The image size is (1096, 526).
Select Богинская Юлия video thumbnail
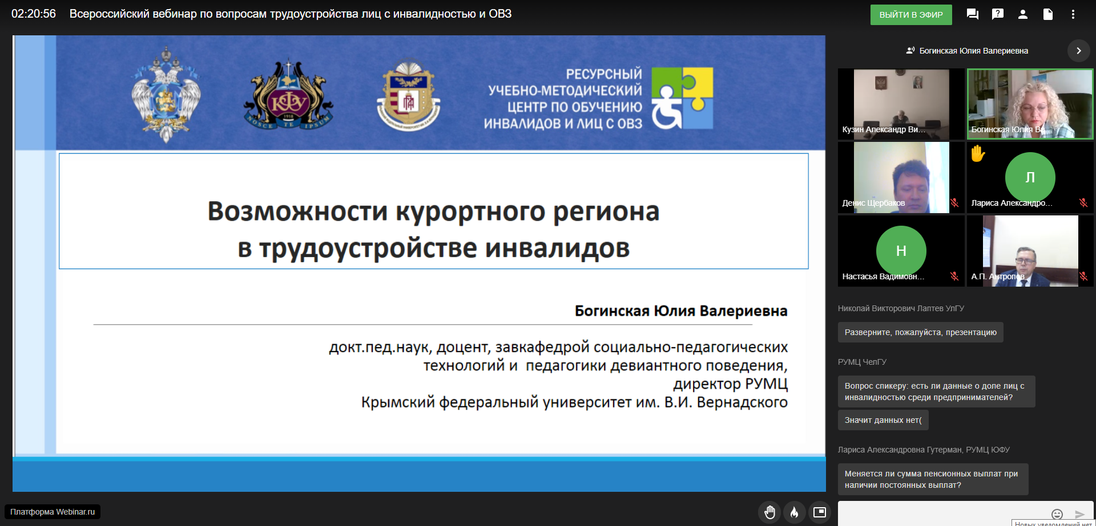click(1030, 104)
